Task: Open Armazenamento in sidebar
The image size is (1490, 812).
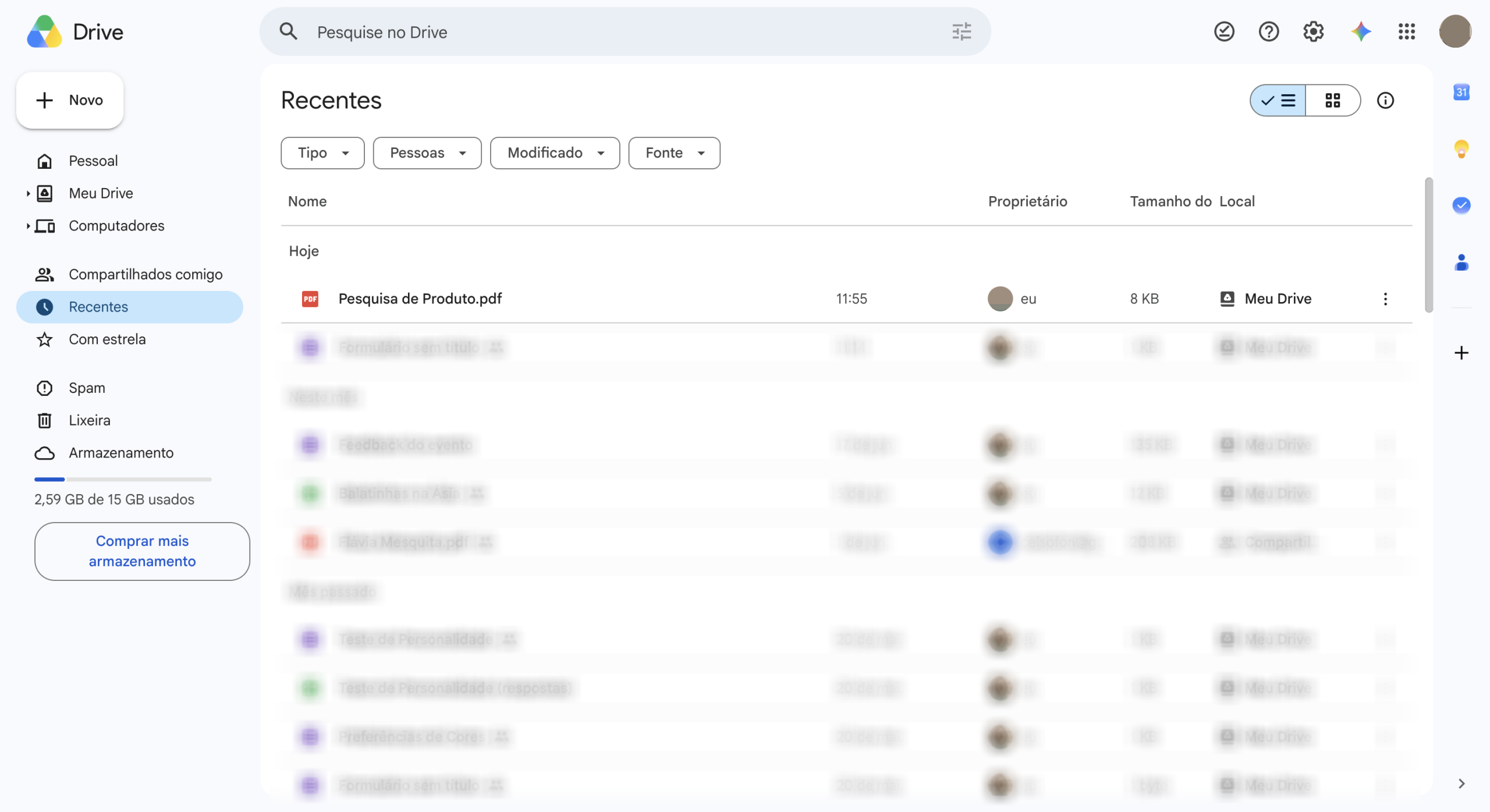Action: [129, 453]
